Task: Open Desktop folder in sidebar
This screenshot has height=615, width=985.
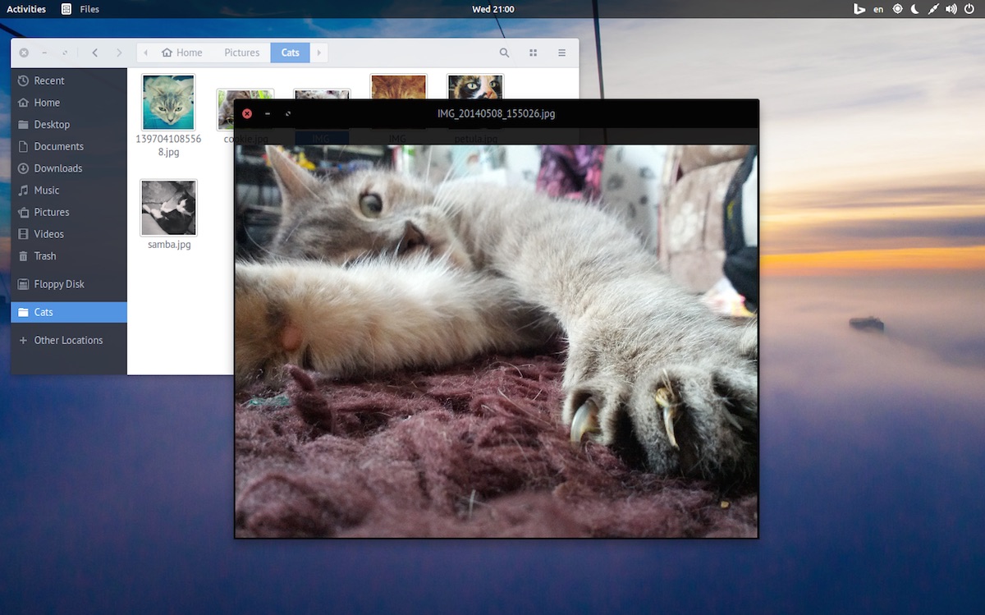Action: [x=69, y=125]
